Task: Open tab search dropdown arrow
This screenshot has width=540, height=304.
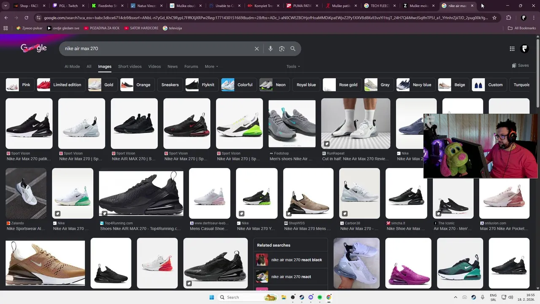Action: [x=5, y=6]
